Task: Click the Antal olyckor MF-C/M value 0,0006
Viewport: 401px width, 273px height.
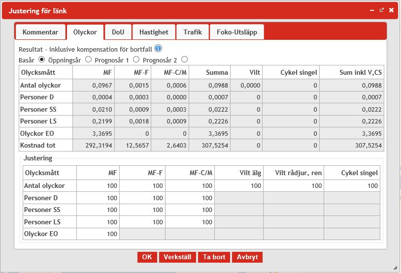Action: click(x=176, y=85)
